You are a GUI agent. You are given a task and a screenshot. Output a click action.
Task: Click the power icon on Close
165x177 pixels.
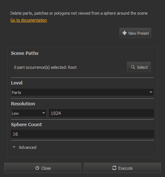click(x=37, y=168)
